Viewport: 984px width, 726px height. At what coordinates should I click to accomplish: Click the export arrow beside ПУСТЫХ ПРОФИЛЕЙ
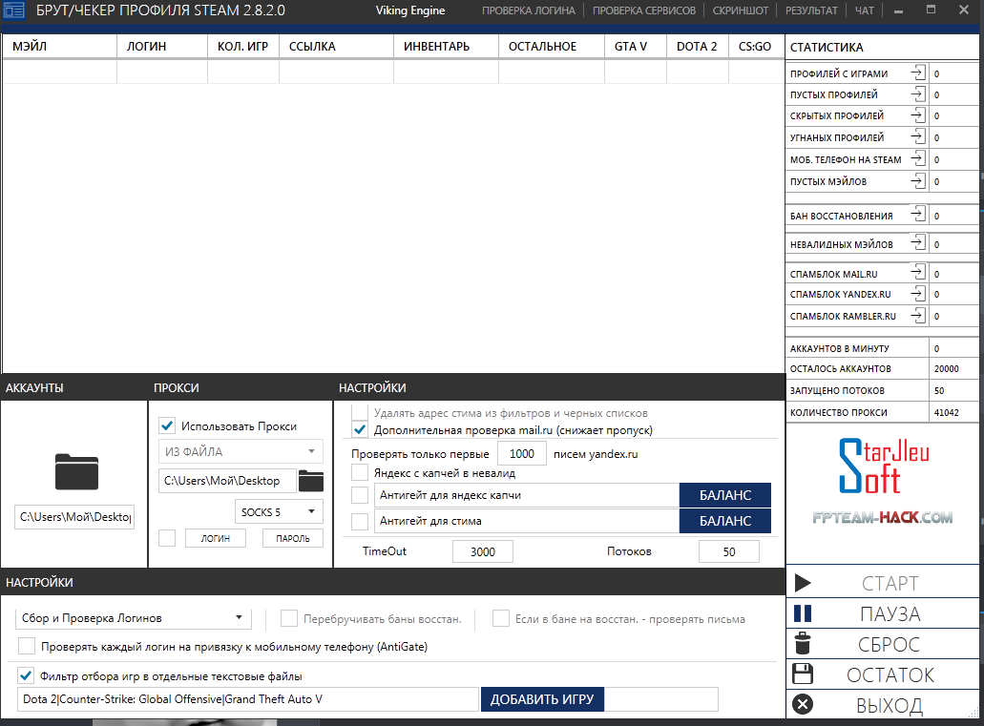918,94
